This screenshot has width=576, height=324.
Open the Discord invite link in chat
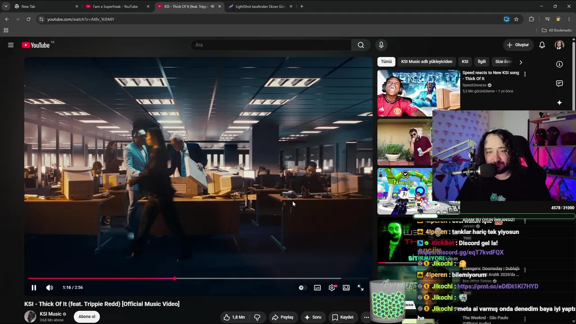tap(460, 252)
